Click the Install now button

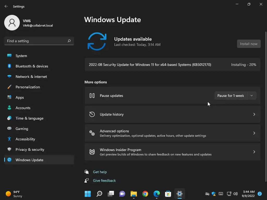coord(248,44)
